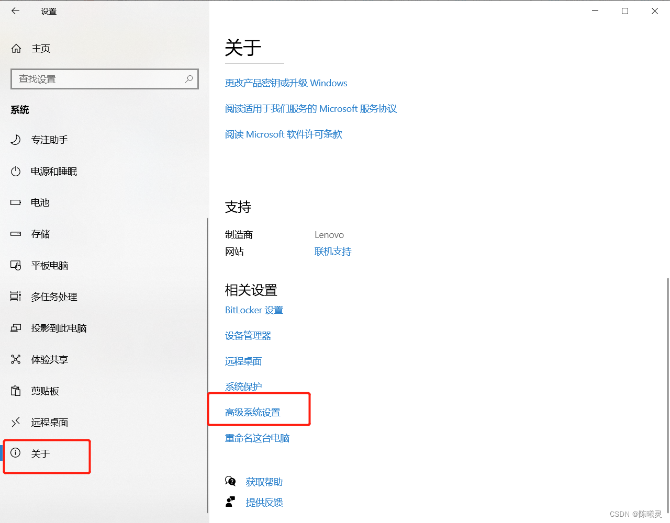Click the get help chat icon
Viewport: 670px width, 523px height.
(230, 481)
